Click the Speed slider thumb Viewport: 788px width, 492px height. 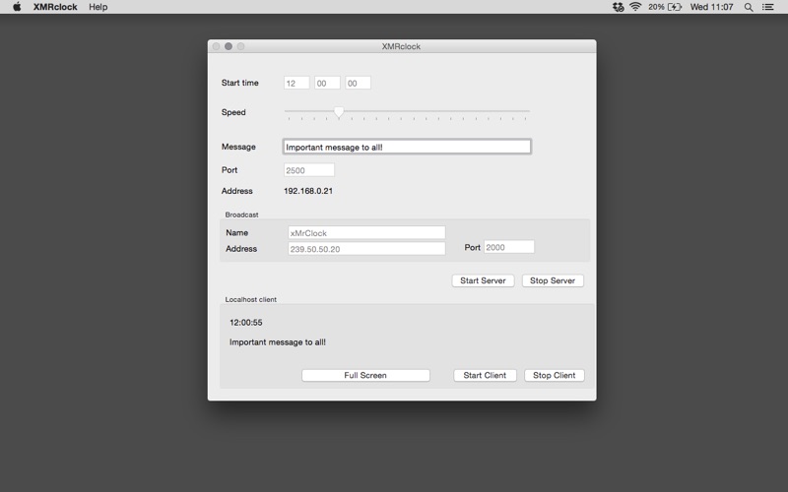[x=339, y=112]
